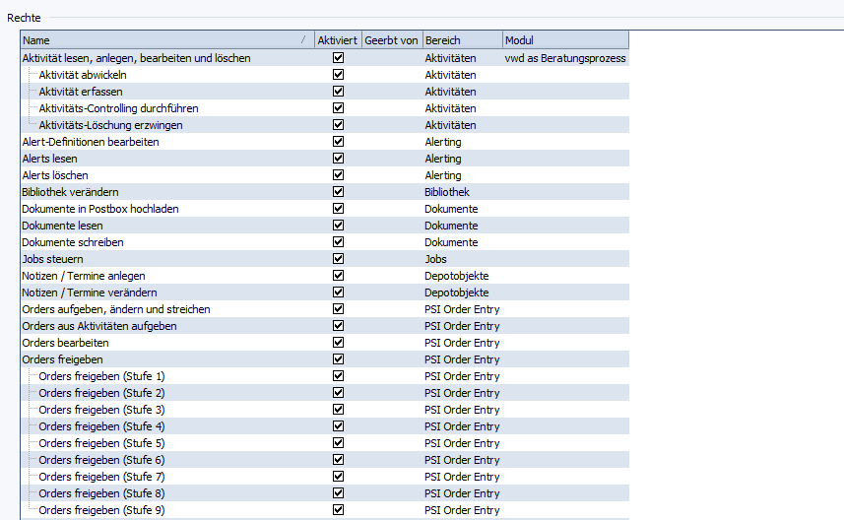Click 'vwd as Beratungsprozess' module cell
This screenshot has width=844, height=520.
[564, 58]
